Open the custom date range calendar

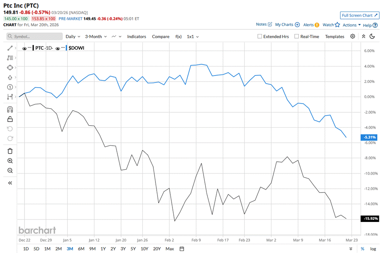[x=182, y=249]
